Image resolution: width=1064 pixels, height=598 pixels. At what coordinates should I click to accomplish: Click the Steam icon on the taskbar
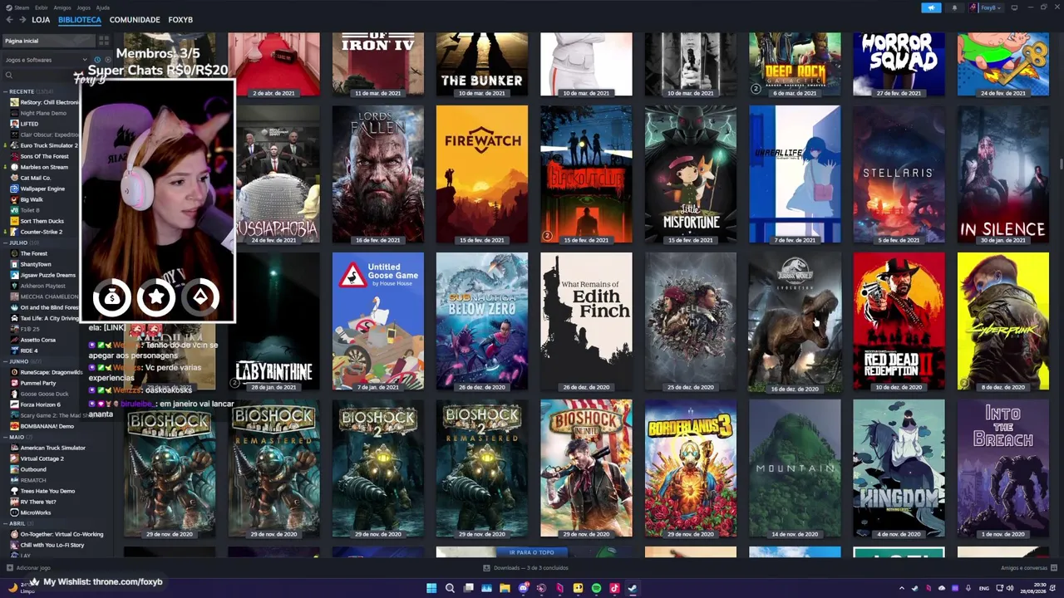(633, 588)
